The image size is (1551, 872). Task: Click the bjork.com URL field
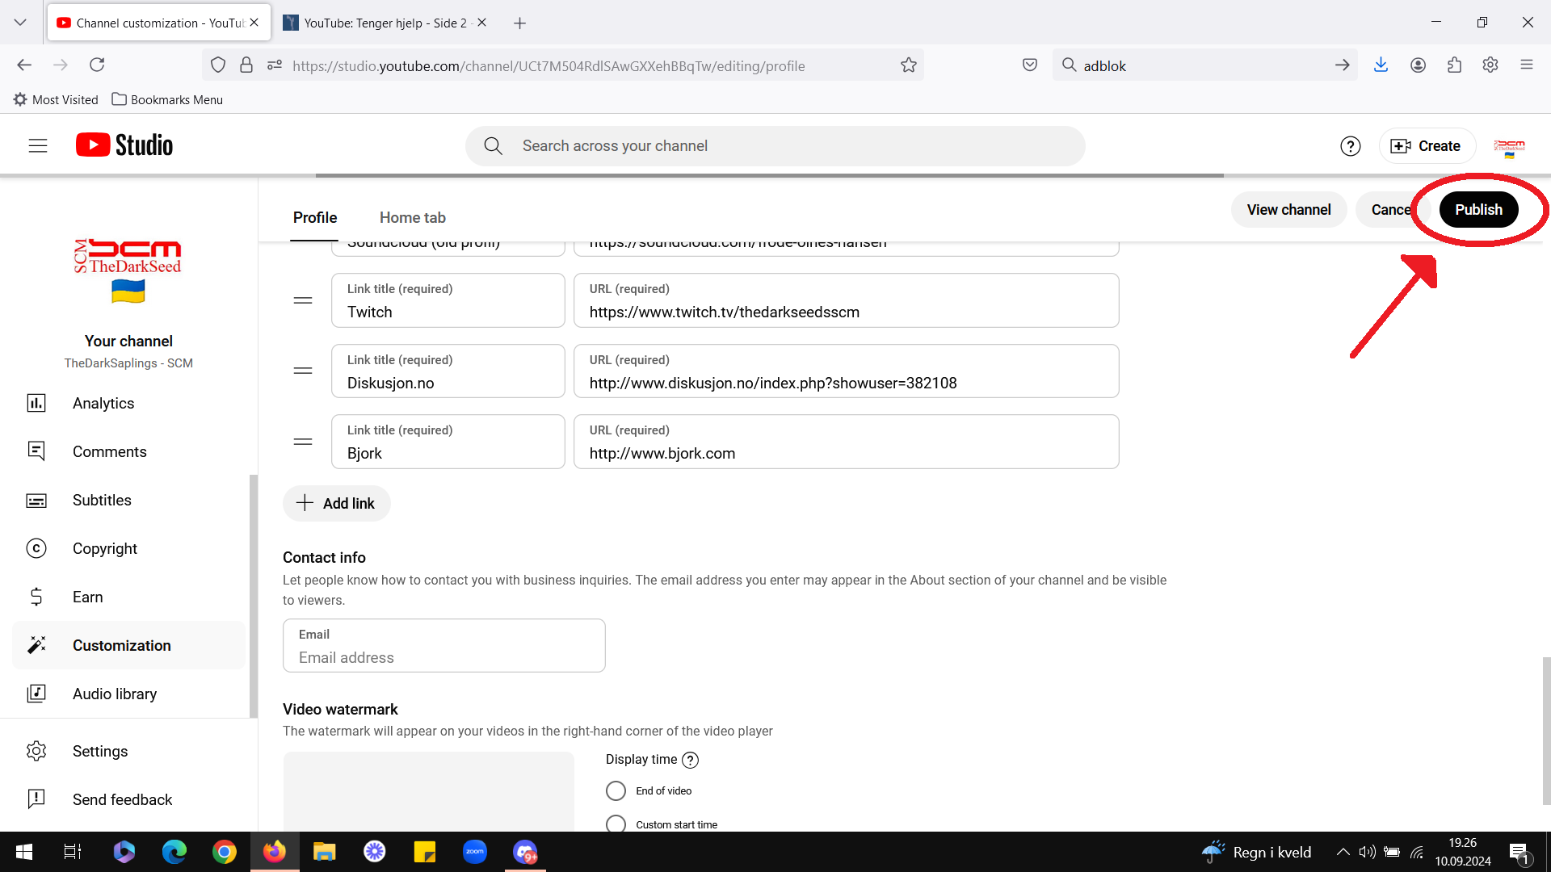tap(846, 442)
